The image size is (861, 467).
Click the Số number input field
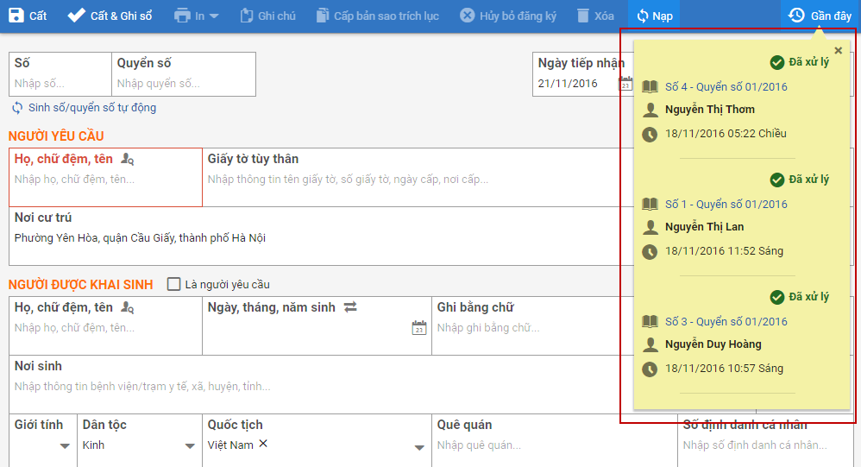point(60,84)
